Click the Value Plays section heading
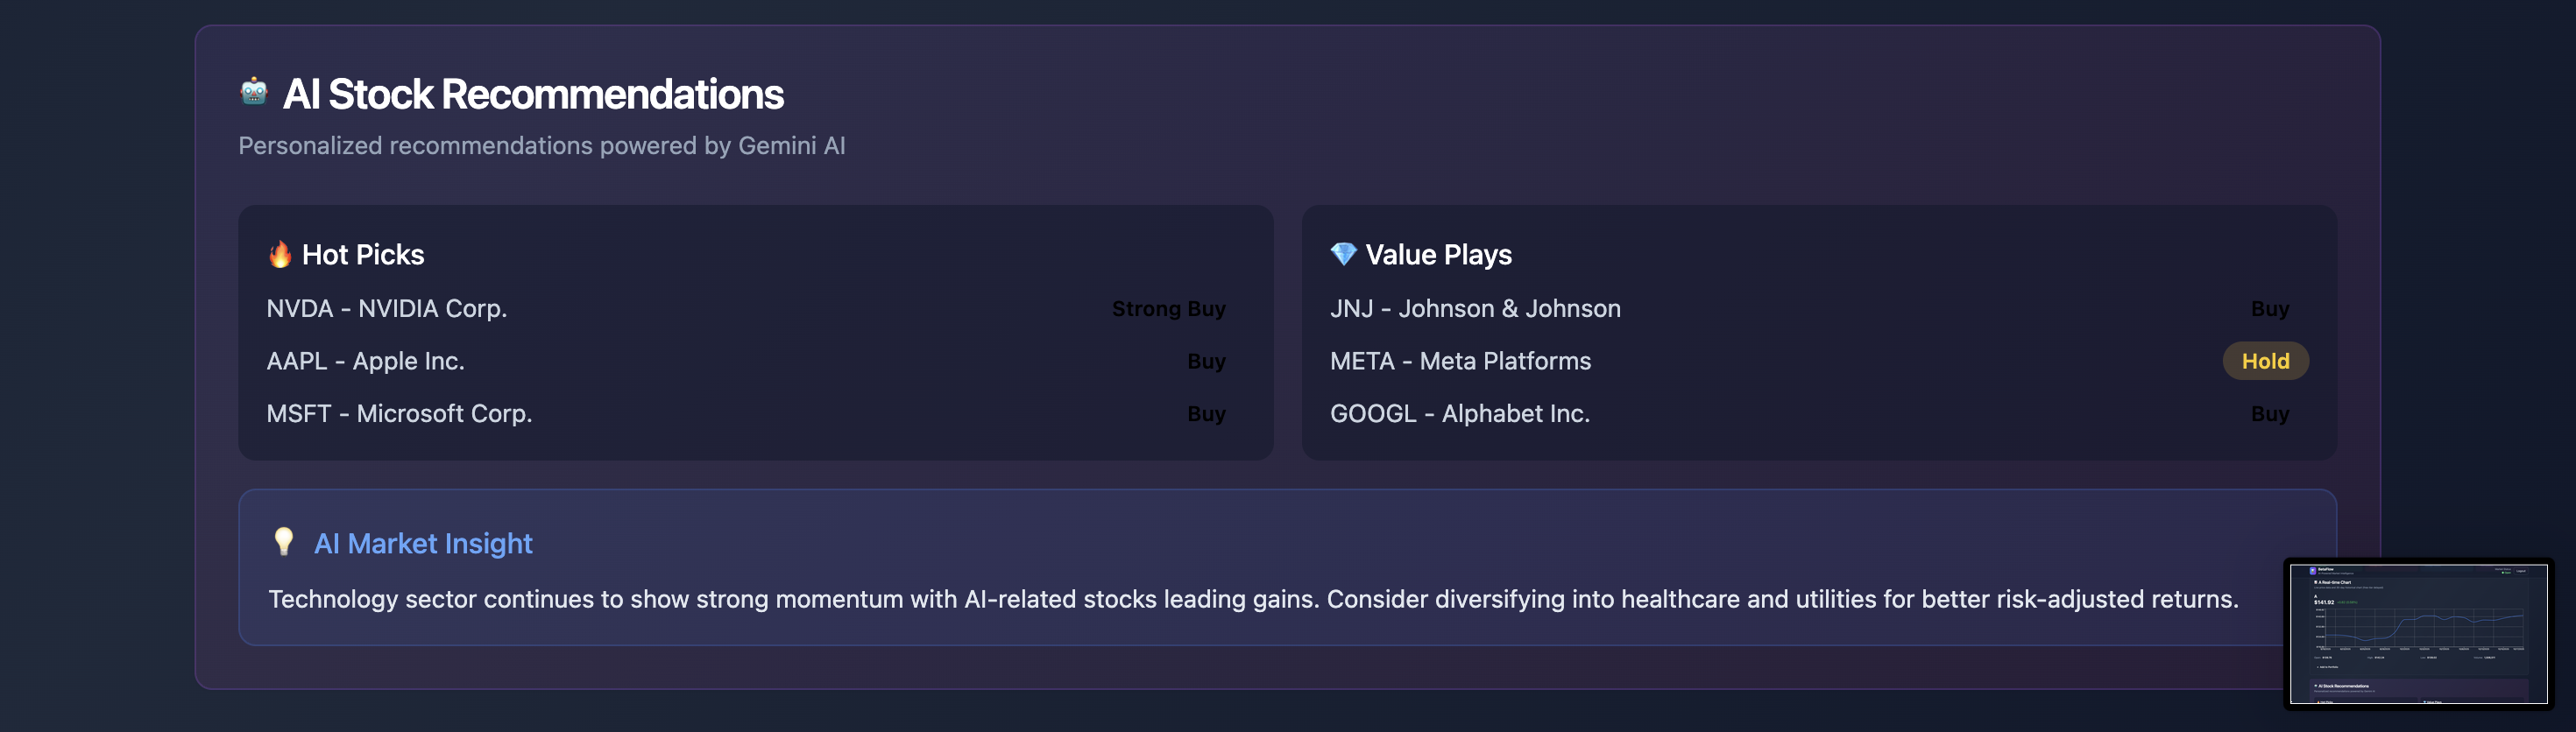Screen dimensions: 2576x732 (1438, 255)
